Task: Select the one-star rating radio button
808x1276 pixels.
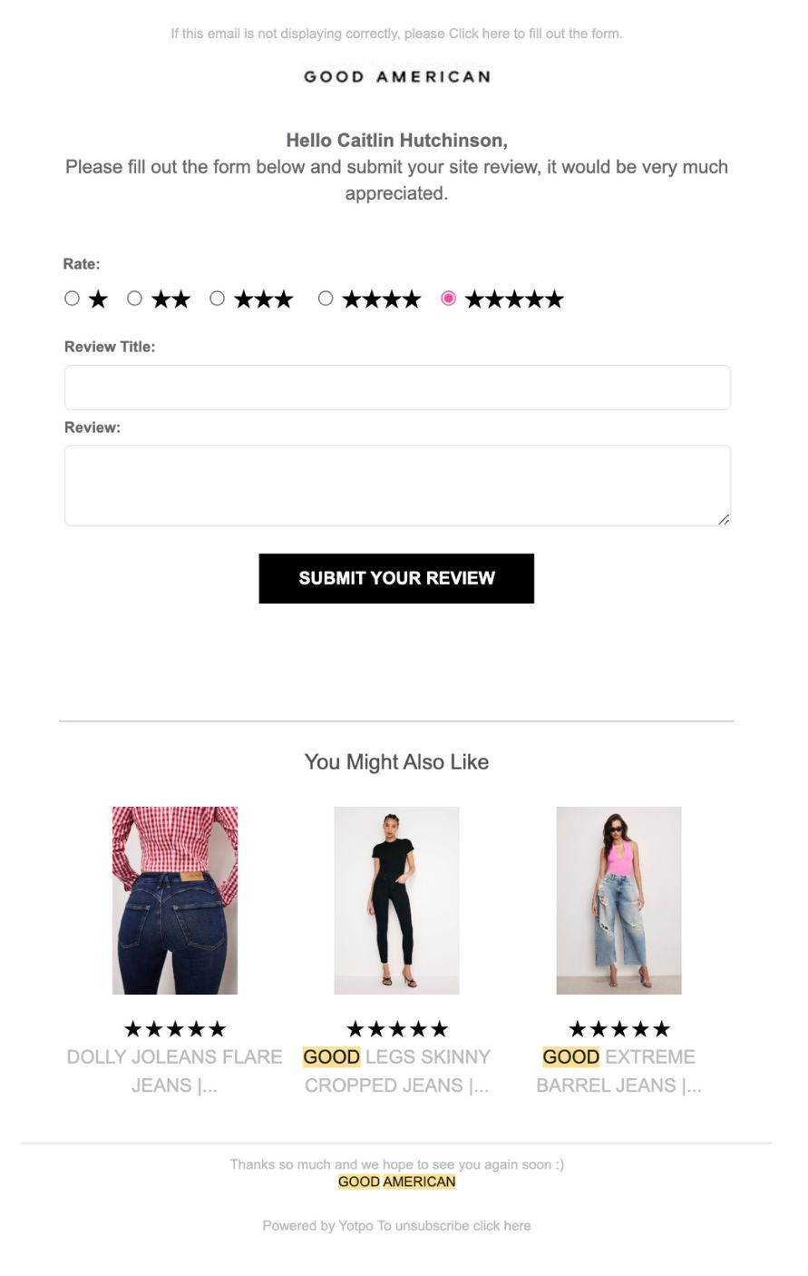Action: click(73, 299)
